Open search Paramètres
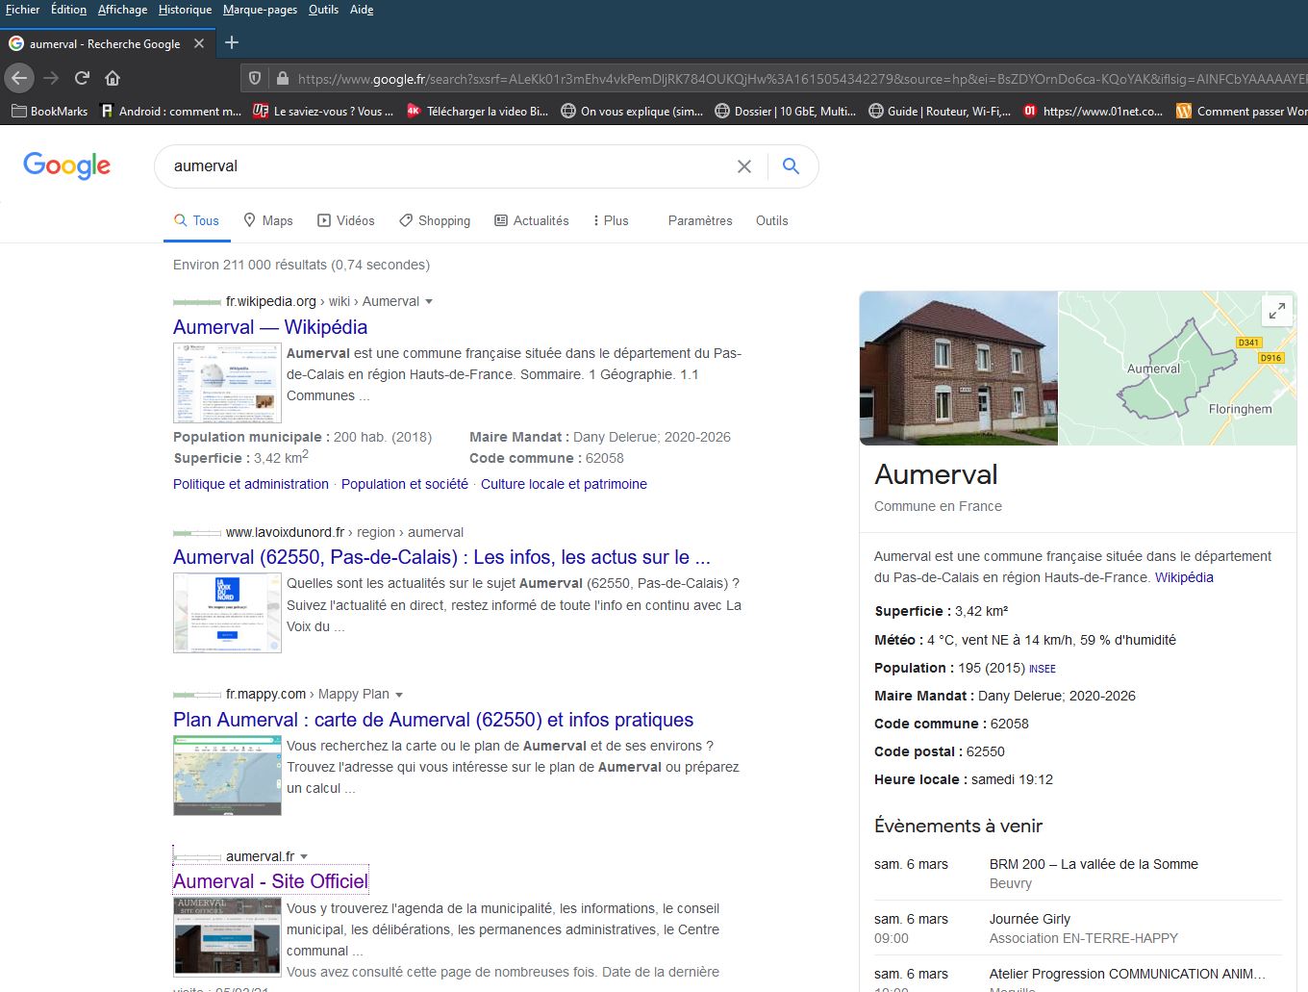The image size is (1308, 992). (700, 220)
